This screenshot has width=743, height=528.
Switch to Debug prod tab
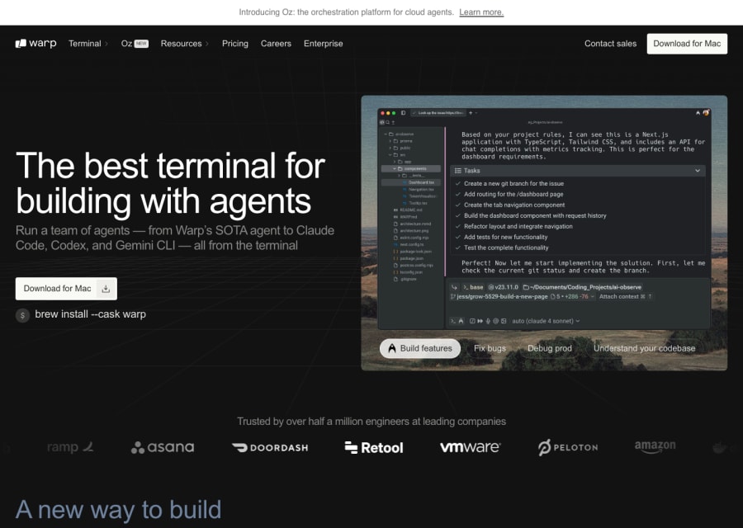[550, 348]
